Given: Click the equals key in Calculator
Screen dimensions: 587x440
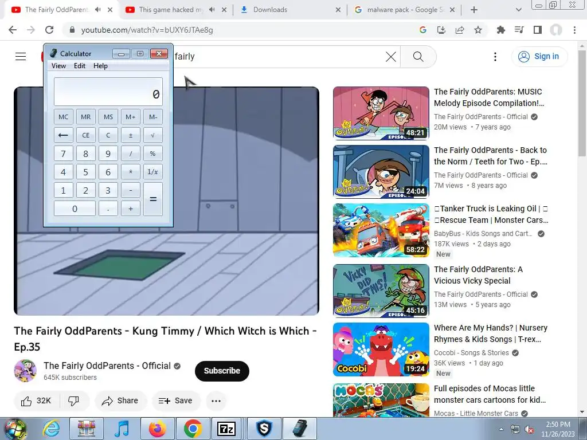Looking at the screenshot, I should click(x=152, y=199).
